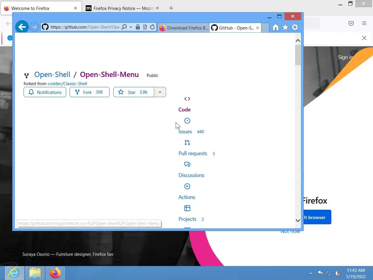Screen dimensions: 373x280
Task: Click the muted volume tray icon
Action: pos(338,273)
